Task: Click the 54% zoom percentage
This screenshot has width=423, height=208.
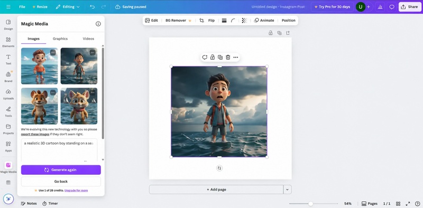Action: (x=348, y=204)
